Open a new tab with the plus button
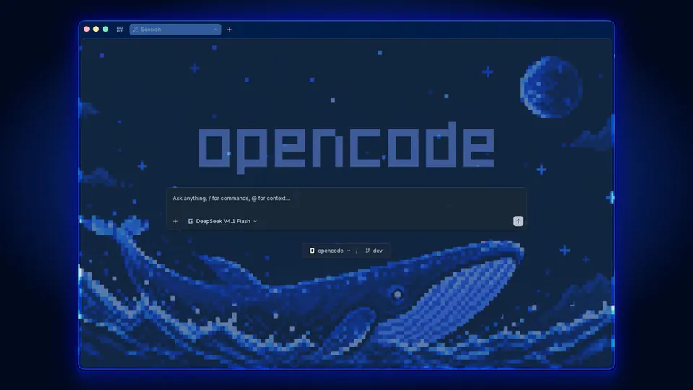 click(230, 30)
